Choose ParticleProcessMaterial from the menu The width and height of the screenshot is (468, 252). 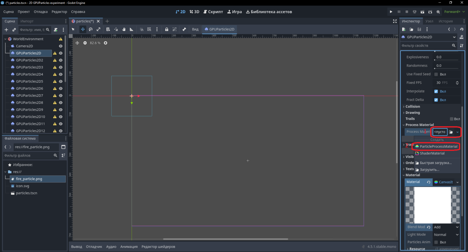[x=436, y=147]
